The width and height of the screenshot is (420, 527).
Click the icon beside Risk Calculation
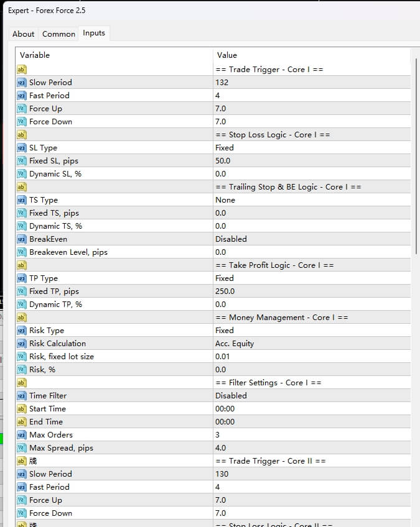(21, 344)
